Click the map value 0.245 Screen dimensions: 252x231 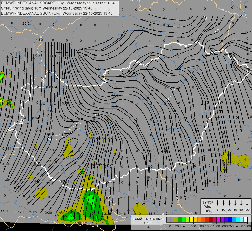(37, 118)
